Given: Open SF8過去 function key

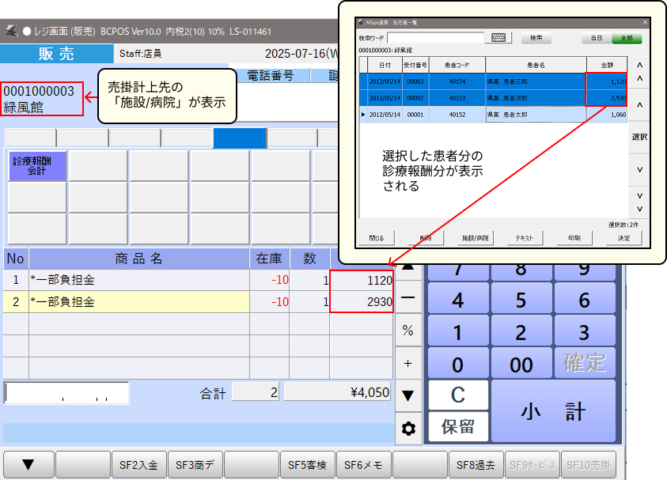Looking at the screenshot, I should click(476, 465).
